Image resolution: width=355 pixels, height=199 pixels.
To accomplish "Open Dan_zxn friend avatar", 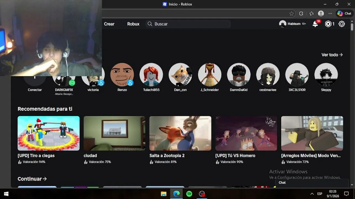I will 180,75.
